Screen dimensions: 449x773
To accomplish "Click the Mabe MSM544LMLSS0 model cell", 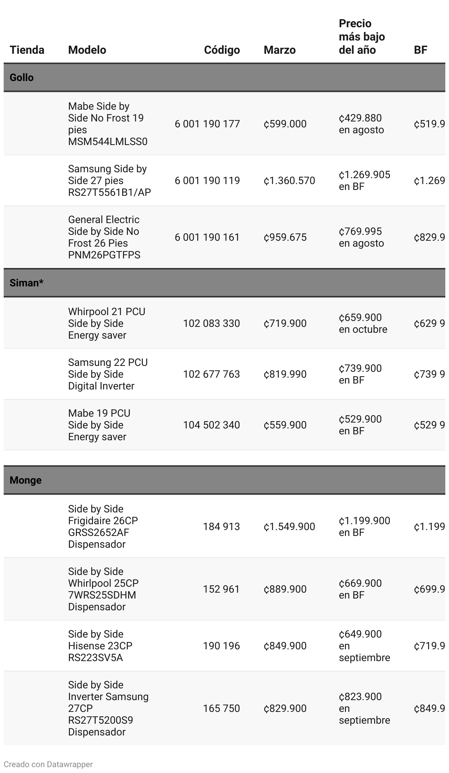I will pyautogui.click(x=107, y=124).
